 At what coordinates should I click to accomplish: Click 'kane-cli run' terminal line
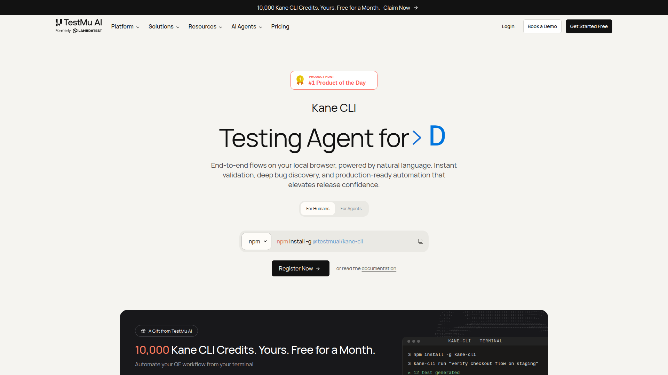tap(473, 364)
